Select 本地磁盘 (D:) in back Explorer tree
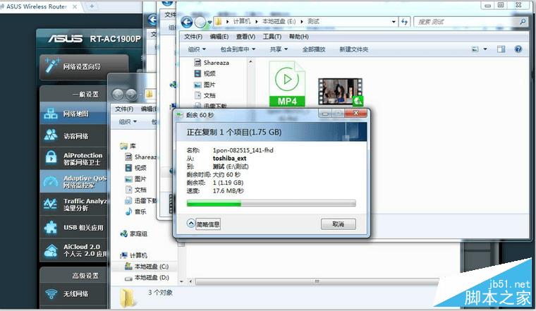Image resolution: width=536 pixels, height=311 pixels. 147,278
